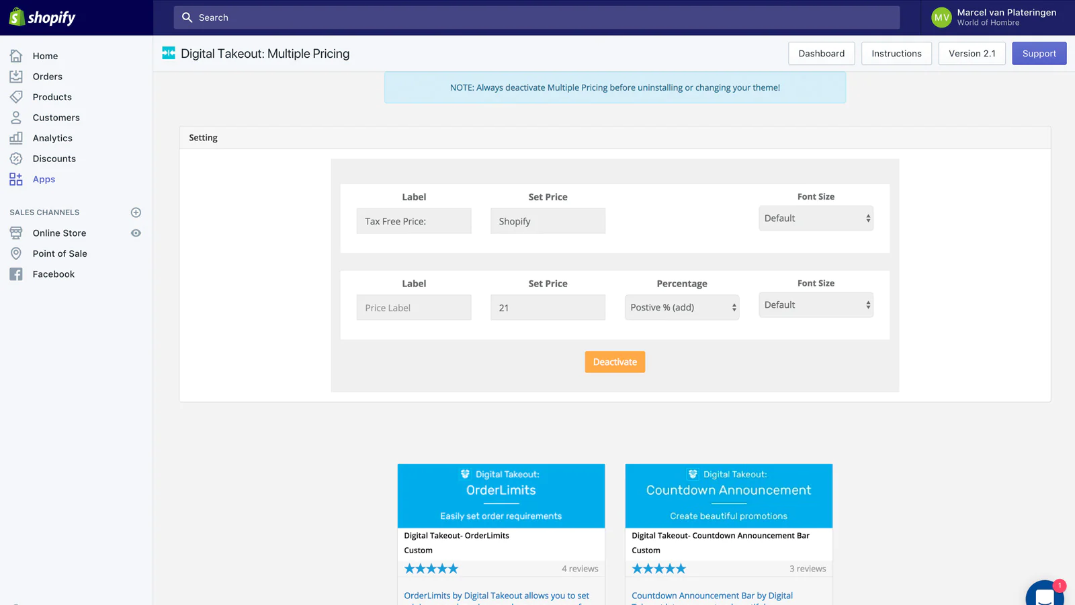Click the Products tag icon
This screenshot has height=605, width=1075.
click(16, 97)
